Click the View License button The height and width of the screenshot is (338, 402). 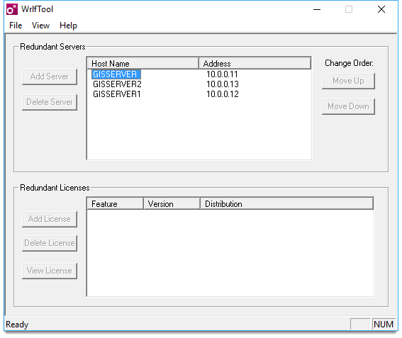[x=50, y=271]
